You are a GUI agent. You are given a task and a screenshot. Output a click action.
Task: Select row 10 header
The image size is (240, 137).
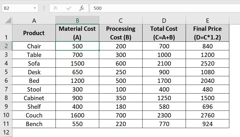(x=6, y=115)
